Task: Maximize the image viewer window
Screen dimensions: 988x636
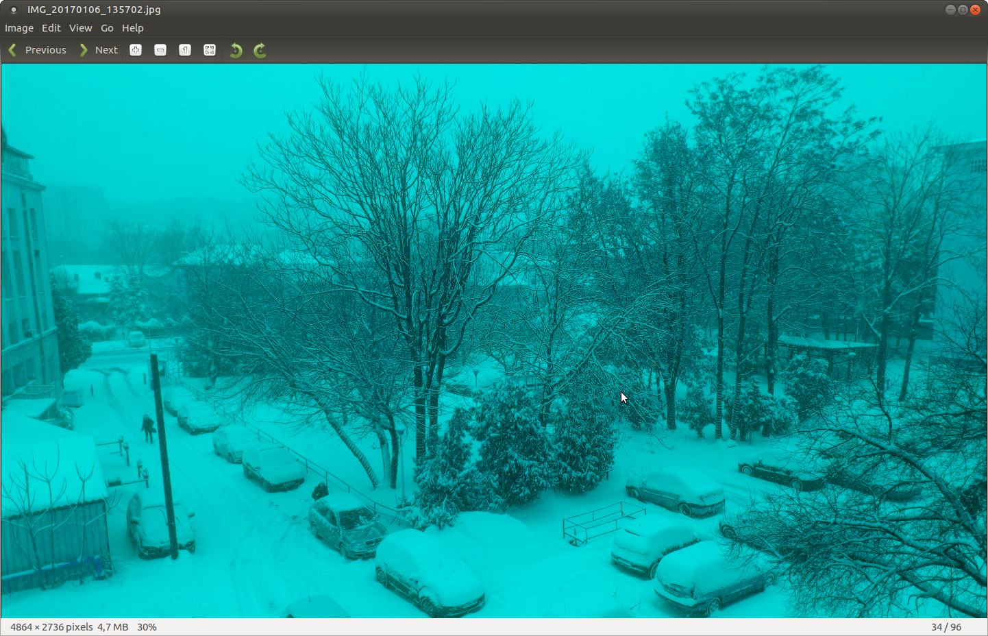Action: coord(963,10)
